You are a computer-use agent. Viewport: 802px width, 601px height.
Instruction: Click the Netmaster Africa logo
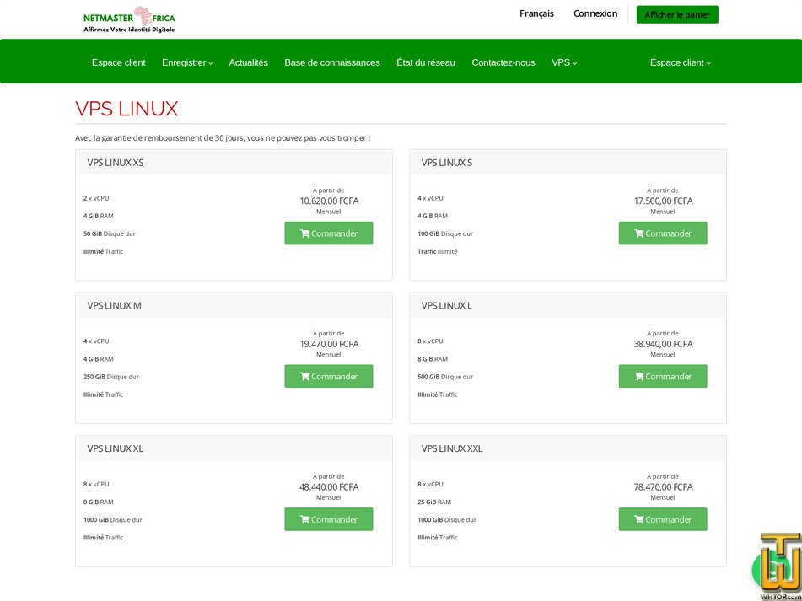(x=129, y=20)
